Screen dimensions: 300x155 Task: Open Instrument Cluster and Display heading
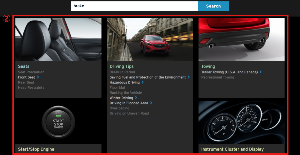coord(232,149)
